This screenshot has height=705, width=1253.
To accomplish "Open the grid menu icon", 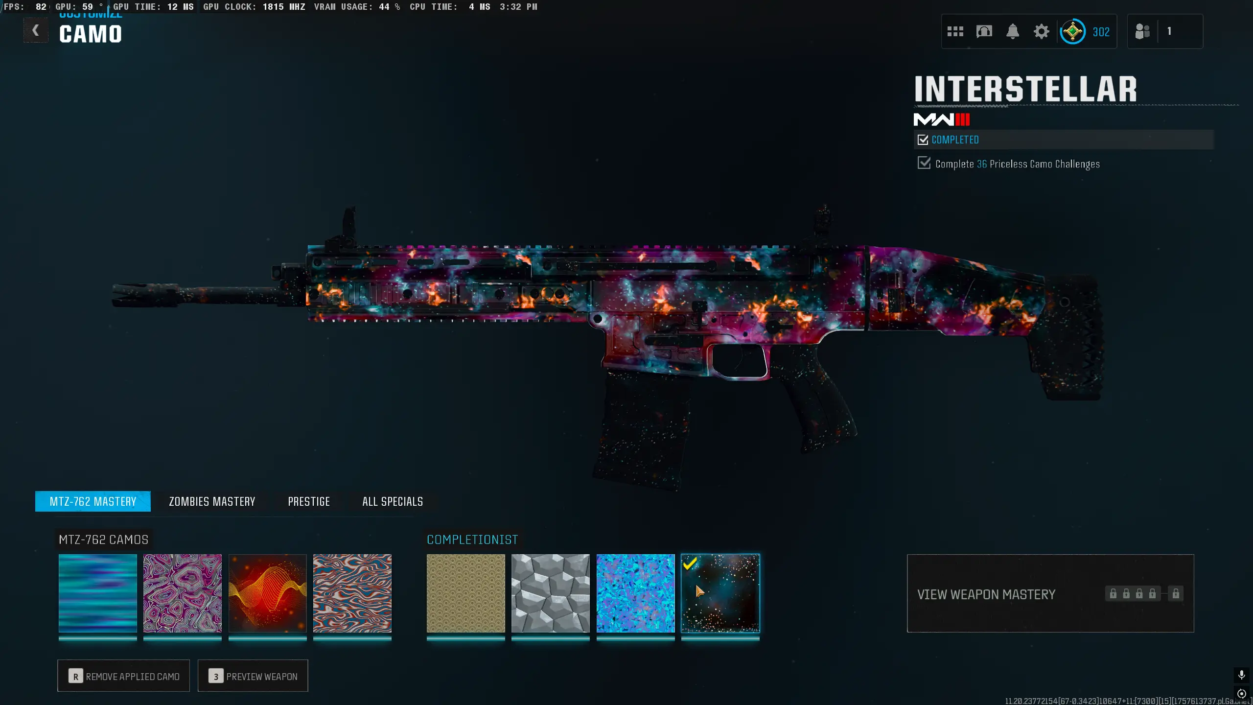I will tap(955, 32).
